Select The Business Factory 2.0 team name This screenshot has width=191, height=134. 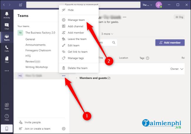pos(40,33)
